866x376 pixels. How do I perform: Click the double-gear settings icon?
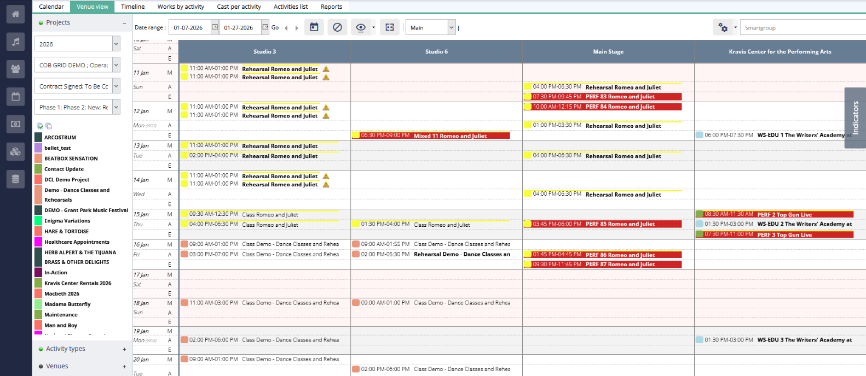tap(723, 27)
